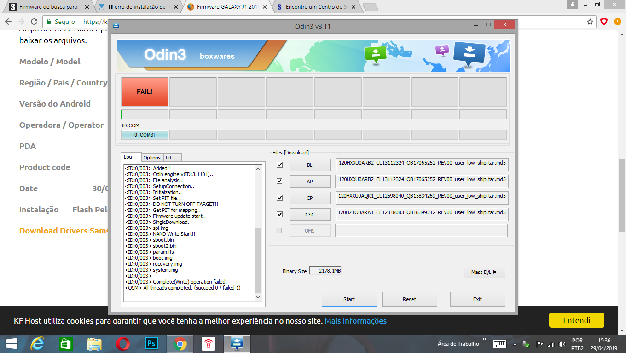Open a new Chrome tab
626x353 pixels.
pos(370,7)
